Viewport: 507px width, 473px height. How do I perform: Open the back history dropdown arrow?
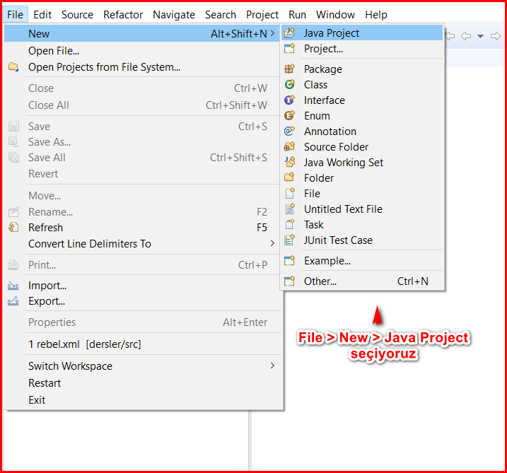tap(481, 36)
